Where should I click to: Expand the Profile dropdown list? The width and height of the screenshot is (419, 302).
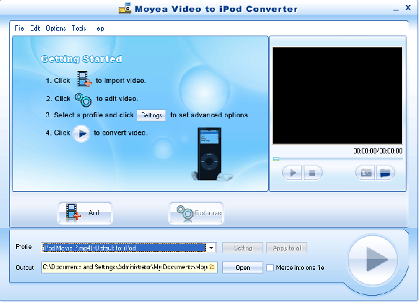(x=211, y=248)
